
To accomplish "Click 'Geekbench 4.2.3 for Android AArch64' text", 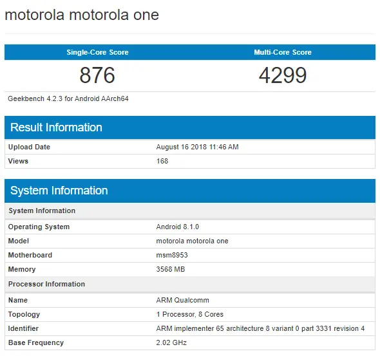I will coord(68,98).
